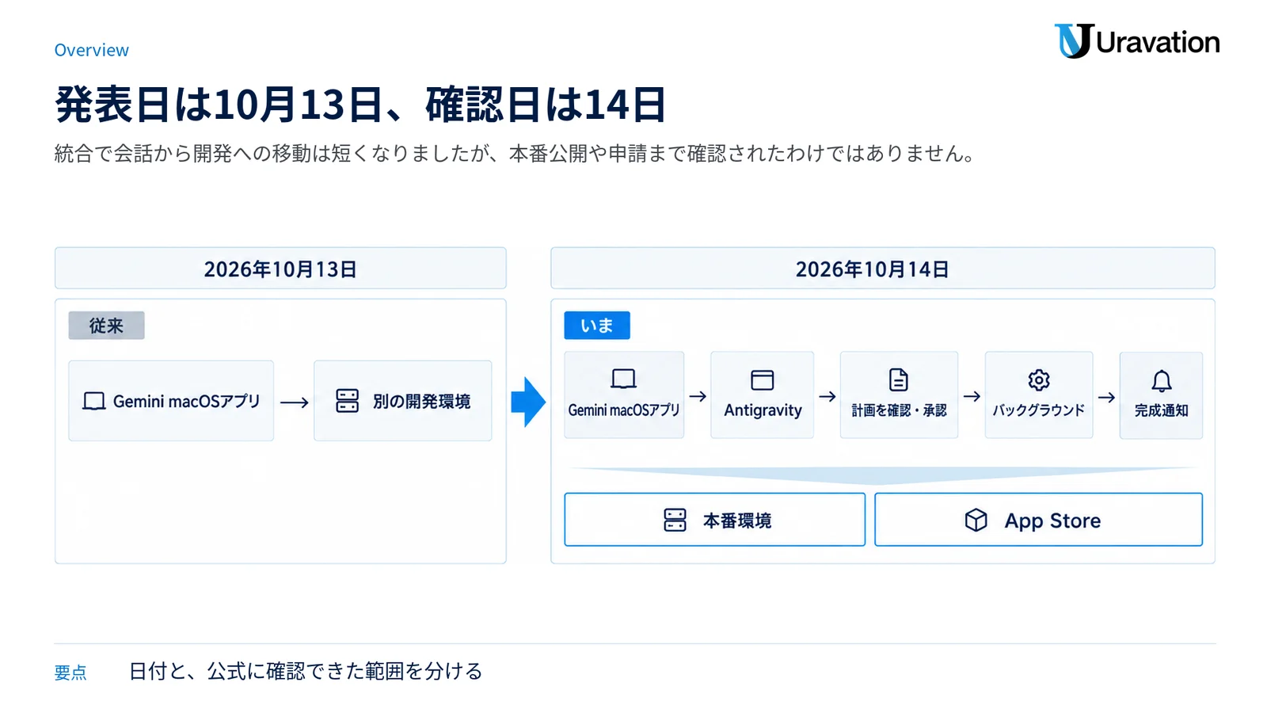Image resolution: width=1267 pixels, height=713 pixels.
Task: Click the "Overview" section label
Action: [92, 50]
